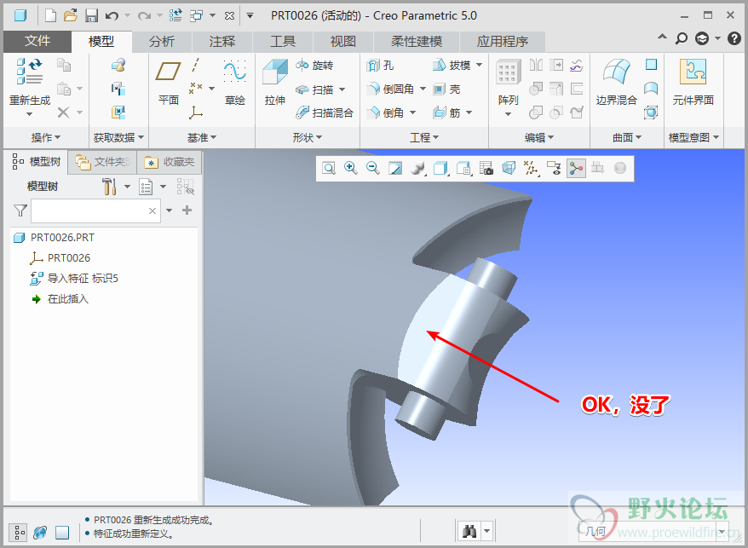Expand the Engineering (工程) group dropdown
Viewport: 748px width, 548px height.
click(424, 137)
